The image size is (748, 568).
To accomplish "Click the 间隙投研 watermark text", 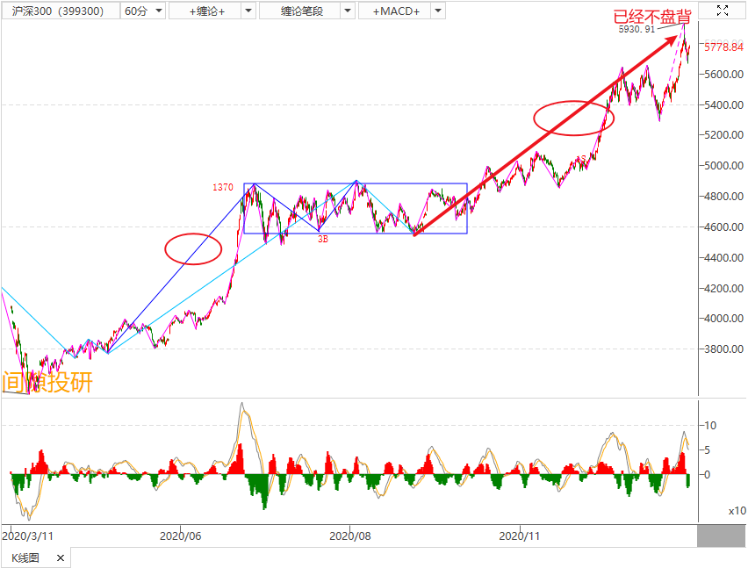I will [47, 383].
